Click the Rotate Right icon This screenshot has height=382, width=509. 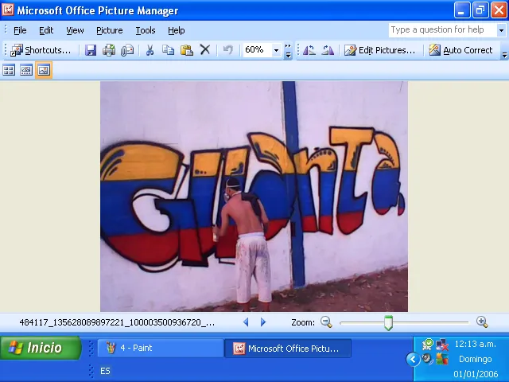(x=328, y=50)
